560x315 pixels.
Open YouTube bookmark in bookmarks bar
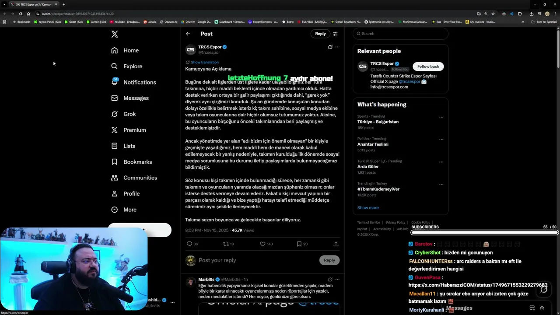pyautogui.click(x=125, y=21)
